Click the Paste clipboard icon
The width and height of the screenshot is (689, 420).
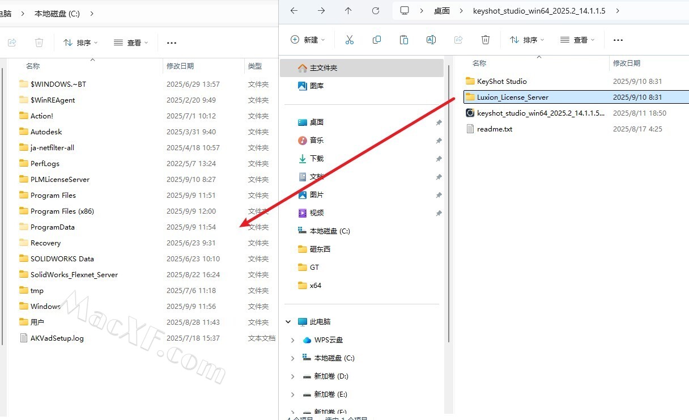click(403, 40)
